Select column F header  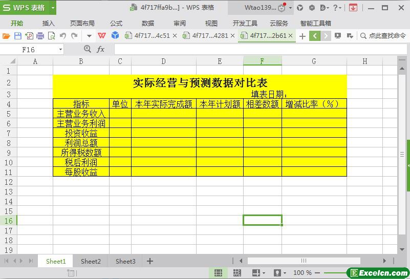[x=262, y=61]
